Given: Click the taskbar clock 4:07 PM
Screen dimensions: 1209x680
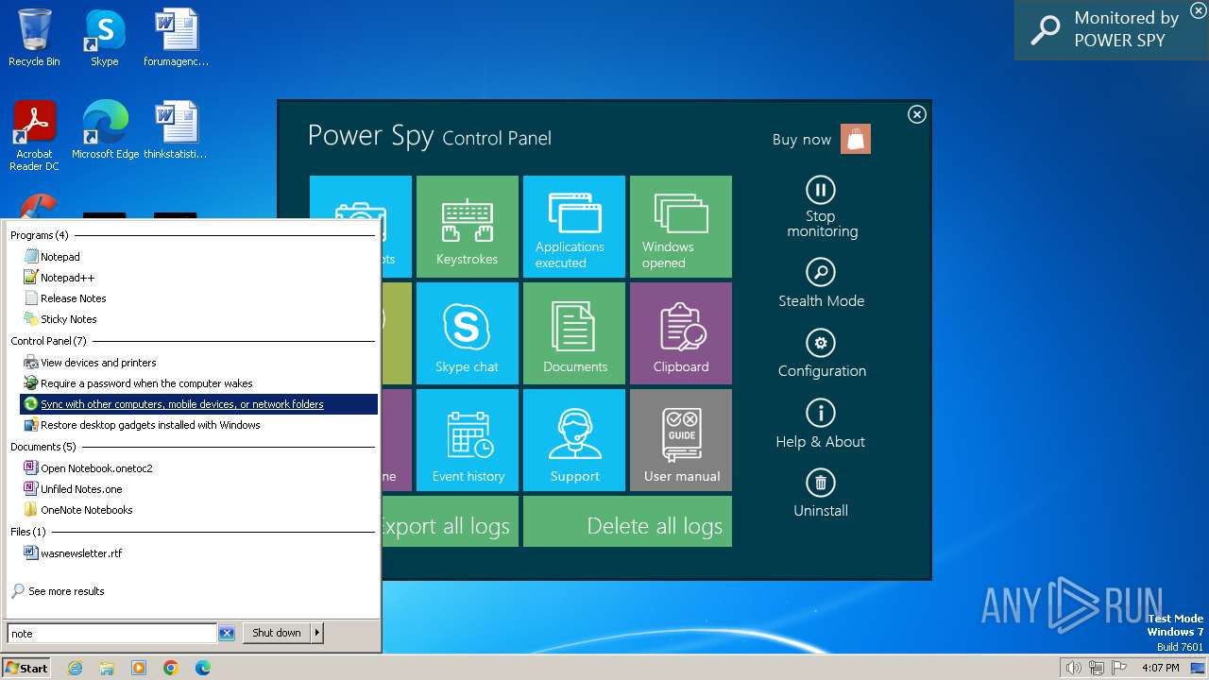Looking at the screenshot, I should 1161,668.
